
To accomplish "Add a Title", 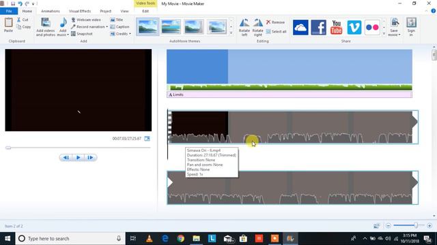I will [x=117, y=20].
